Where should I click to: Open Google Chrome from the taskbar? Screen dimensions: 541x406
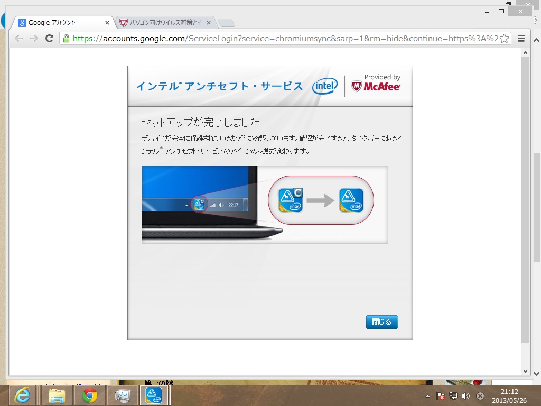pyautogui.click(x=90, y=395)
